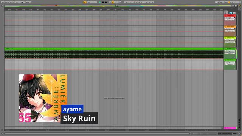Open the orange track's device chooser

230,29
